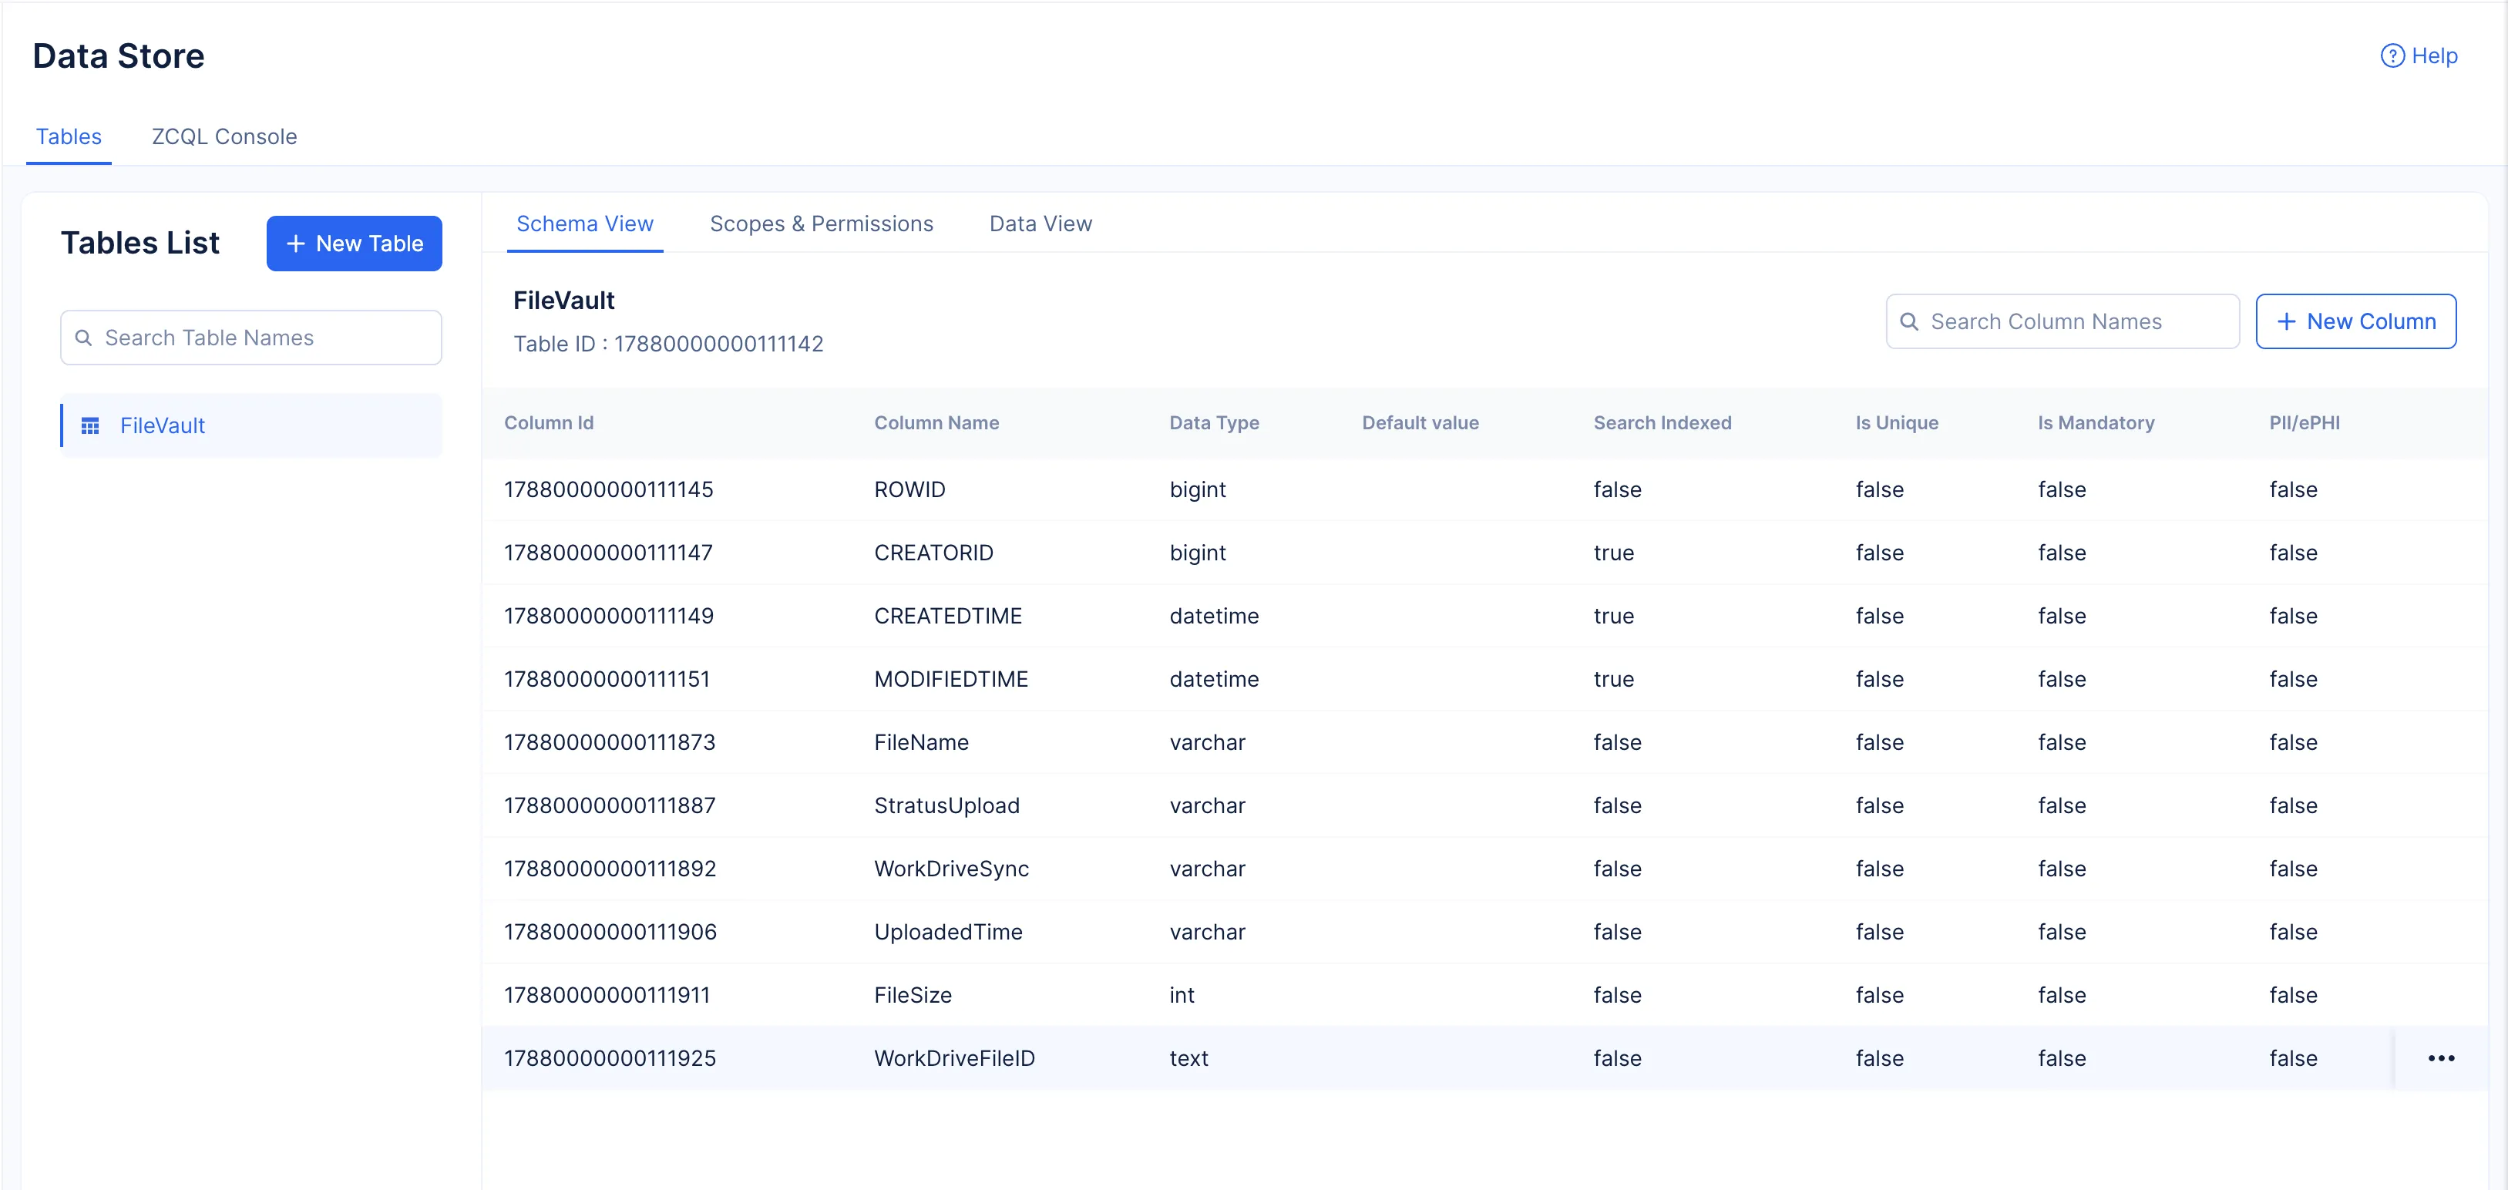Focus the Search Column Names field
The width and height of the screenshot is (2508, 1190).
[2074, 321]
